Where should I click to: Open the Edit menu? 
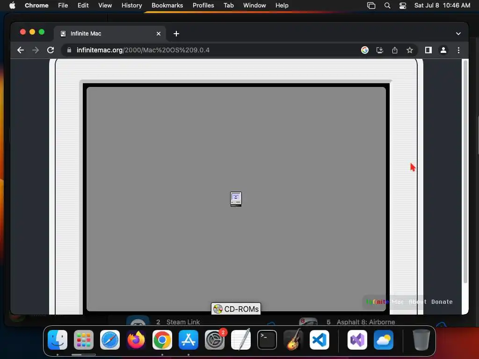coord(83,6)
